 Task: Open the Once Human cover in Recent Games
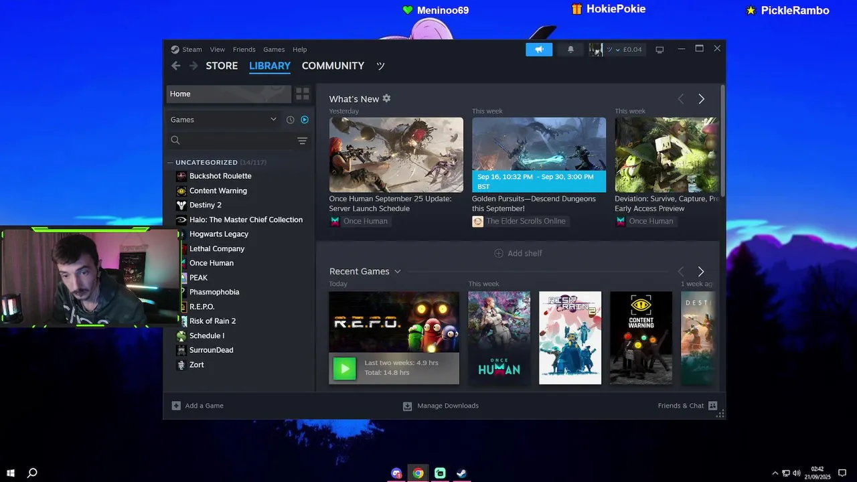coord(499,338)
